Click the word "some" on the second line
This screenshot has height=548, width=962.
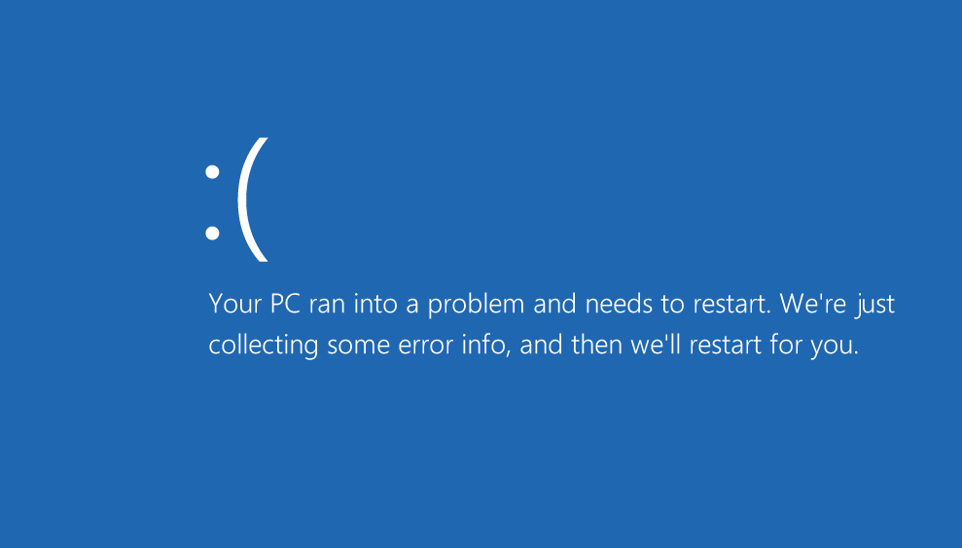click(354, 347)
